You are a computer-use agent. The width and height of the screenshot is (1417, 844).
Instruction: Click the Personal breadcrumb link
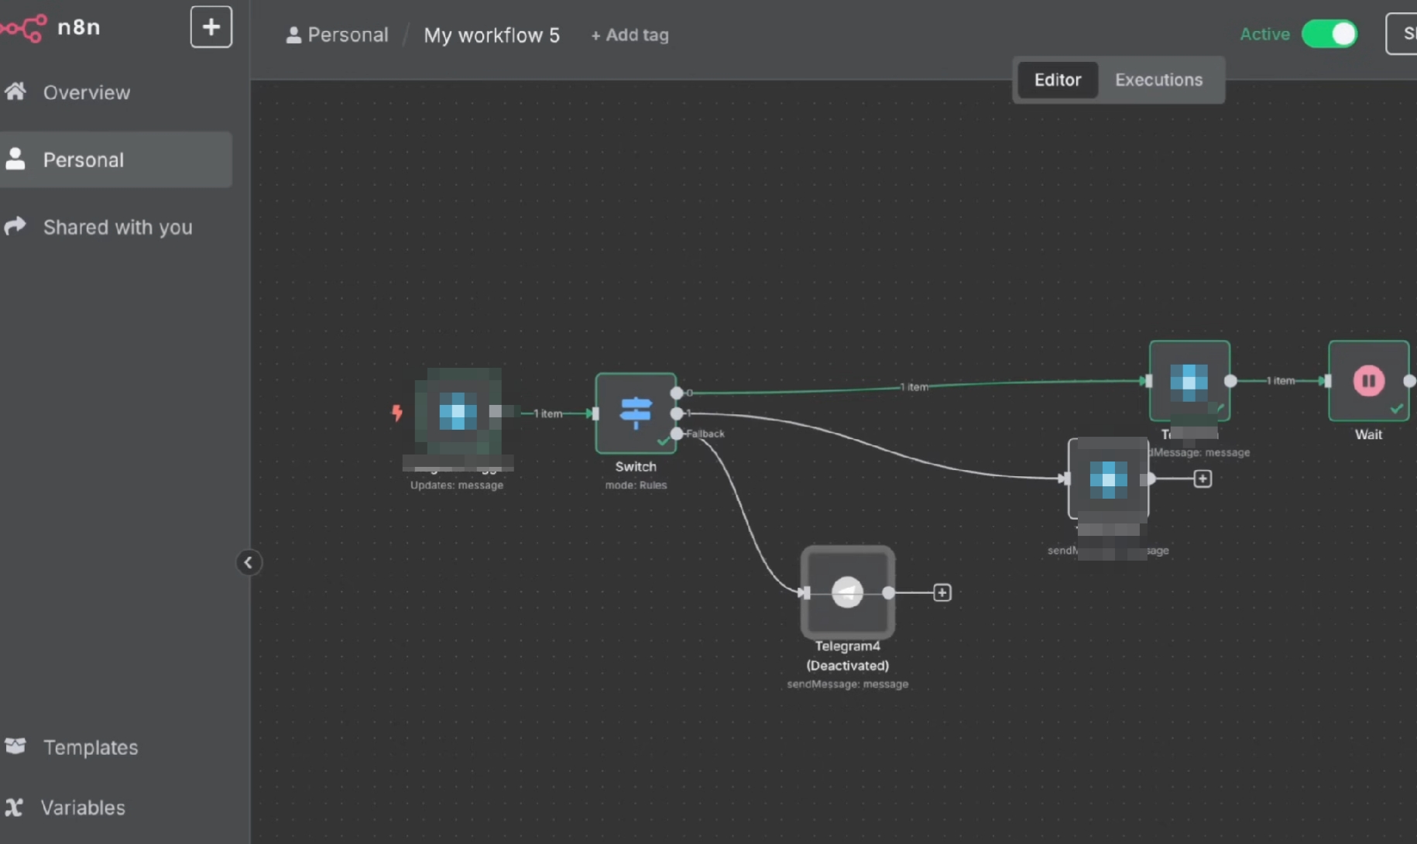tap(337, 35)
